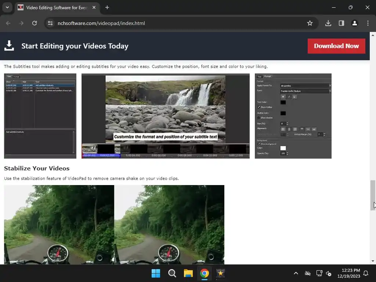Click Start Editing your Videos Today heading
Image resolution: width=376 pixels, height=282 pixels.
click(75, 46)
